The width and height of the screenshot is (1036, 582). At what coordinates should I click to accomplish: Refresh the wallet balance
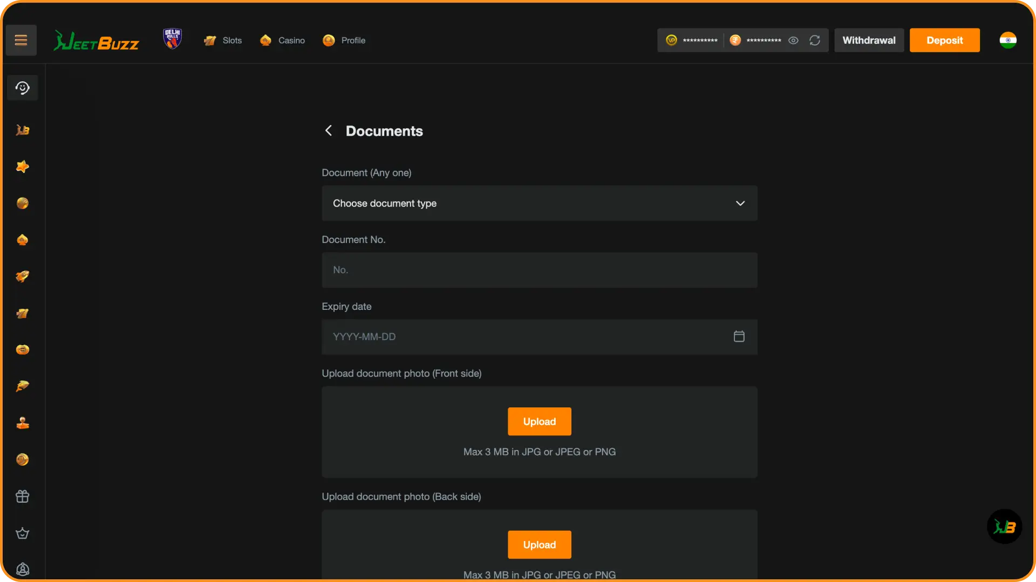(815, 40)
